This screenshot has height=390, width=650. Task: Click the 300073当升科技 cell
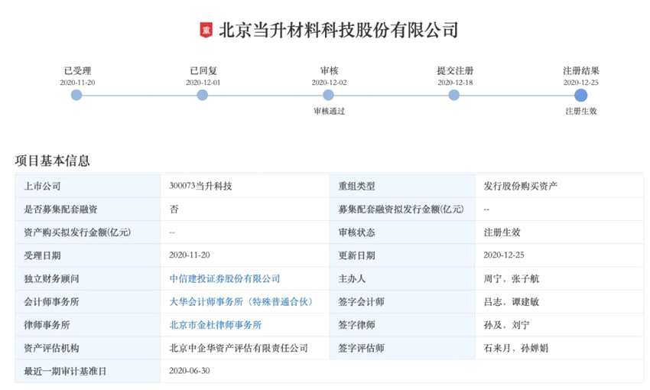click(x=200, y=186)
